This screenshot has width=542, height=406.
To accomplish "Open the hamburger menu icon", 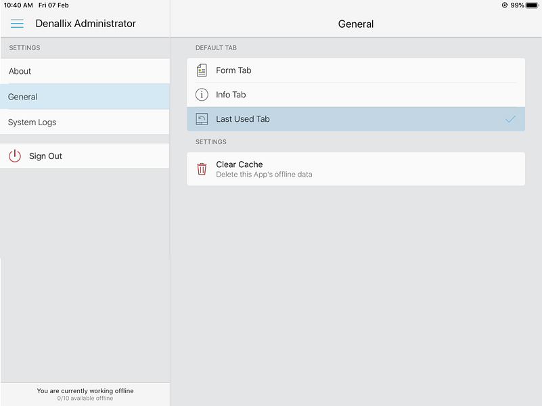I will tap(17, 24).
